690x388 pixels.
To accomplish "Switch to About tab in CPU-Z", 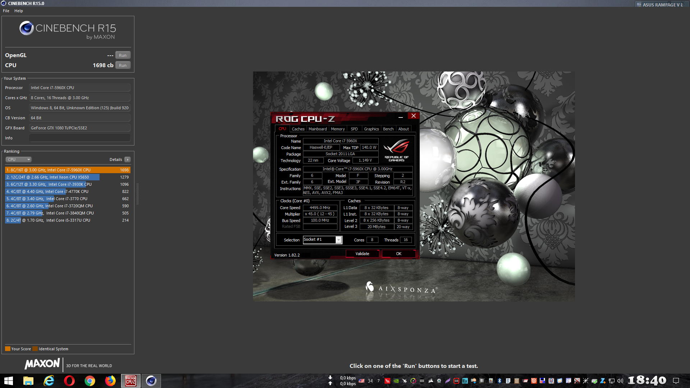I will (404, 129).
